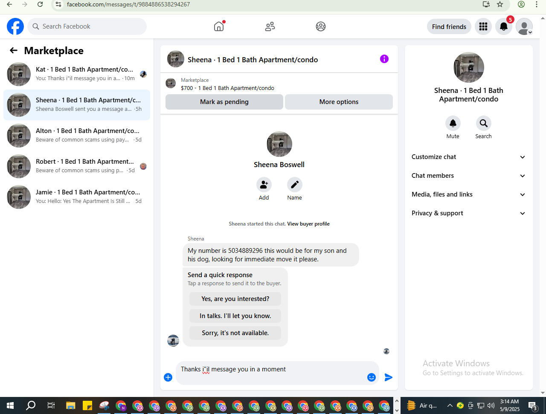Open the emoji picker in composer
This screenshot has height=414, width=546.
point(372,377)
